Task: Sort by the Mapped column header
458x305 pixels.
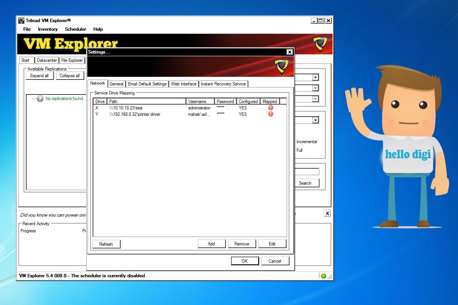Action: click(270, 102)
